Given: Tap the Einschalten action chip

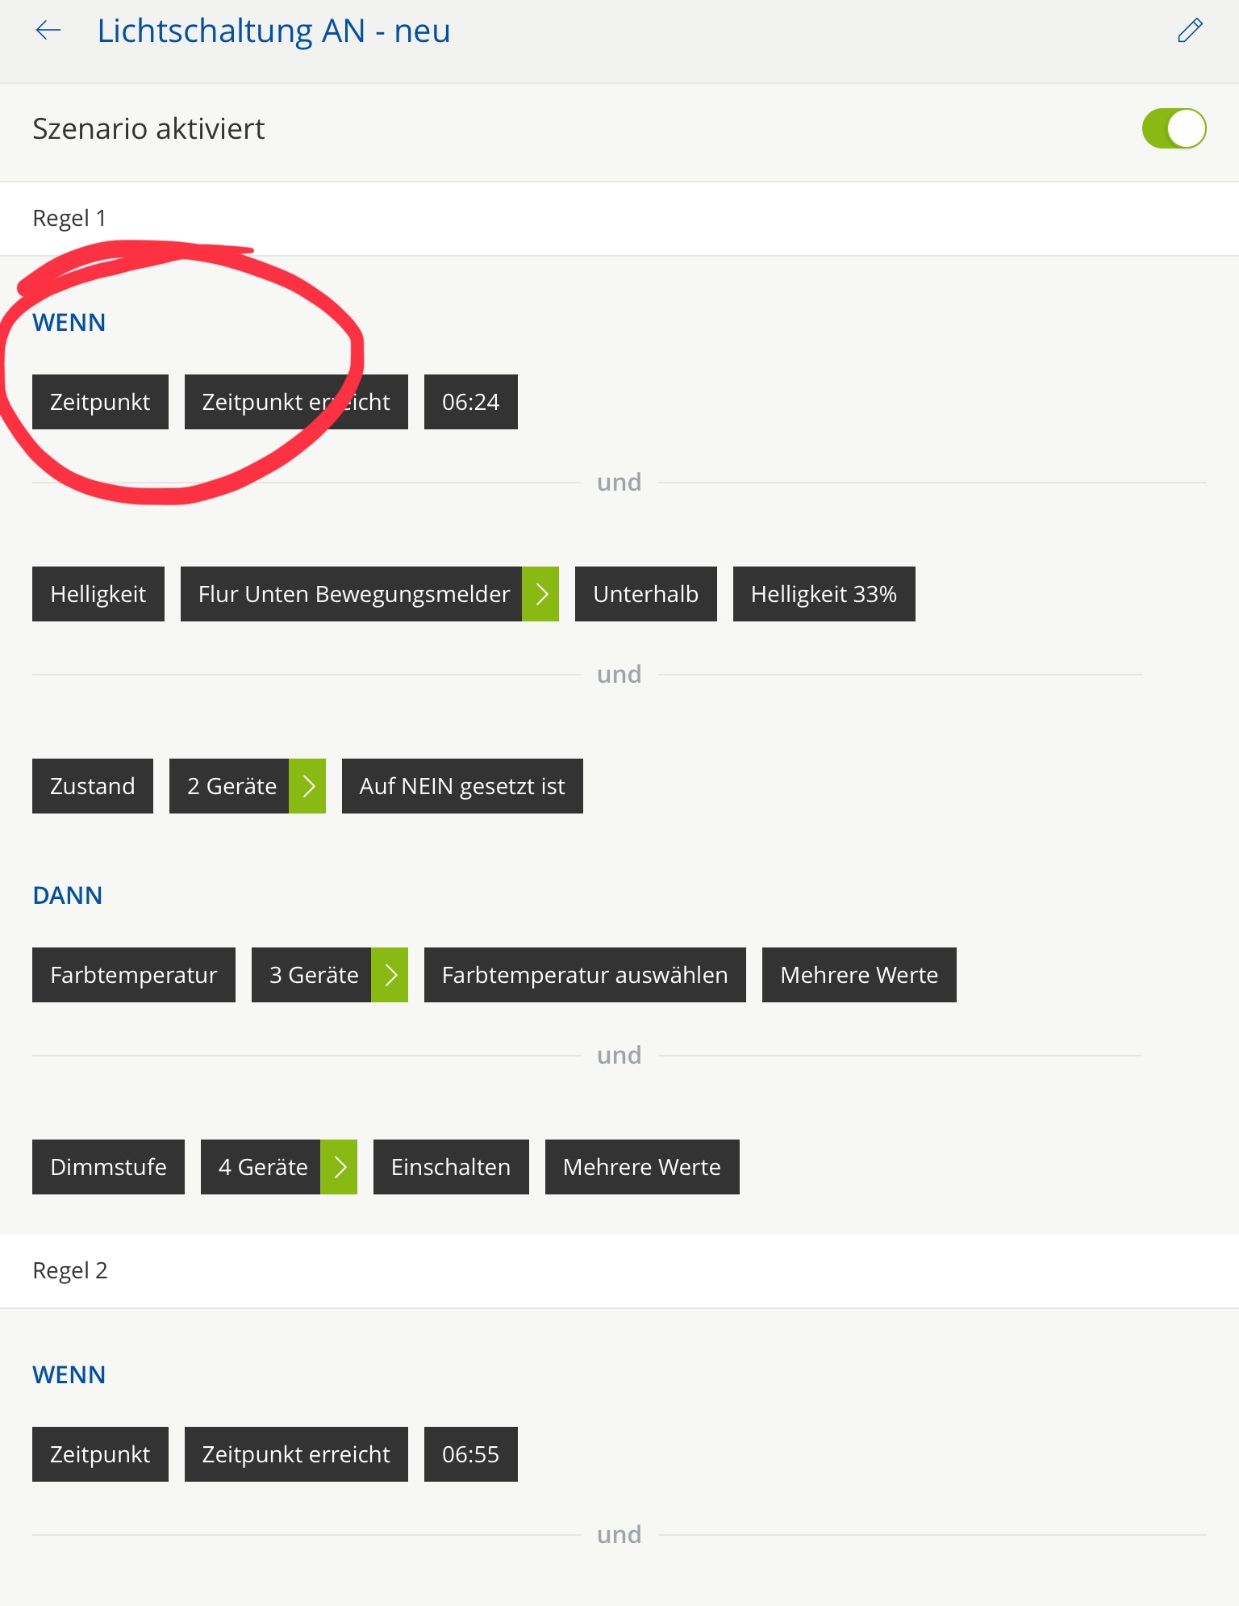Looking at the screenshot, I should pyautogui.click(x=451, y=1167).
